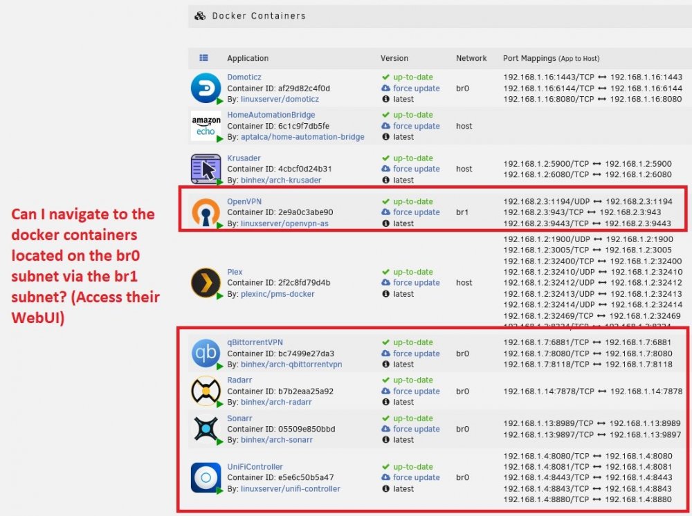This screenshot has height=516, width=692.
Task: Click the Version column header
Action: (x=394, y=58)
